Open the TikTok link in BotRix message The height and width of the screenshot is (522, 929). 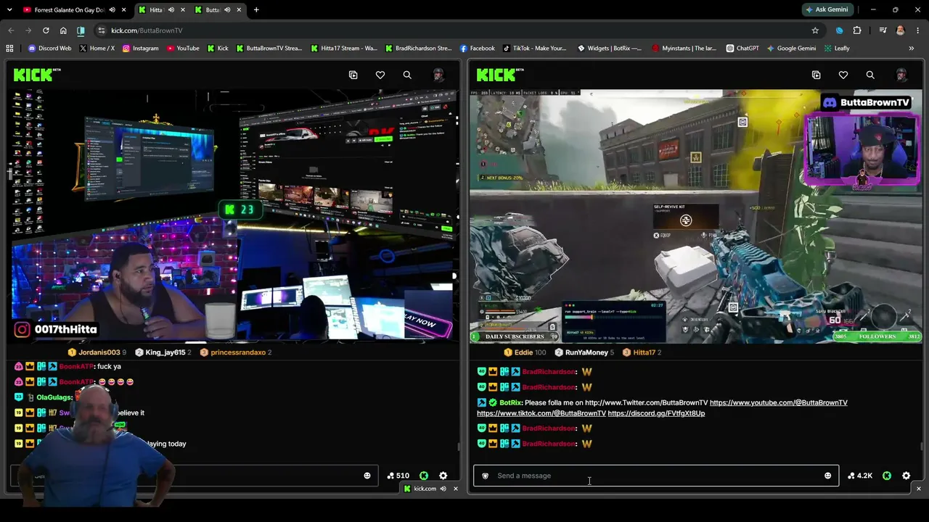pos(541,413)
